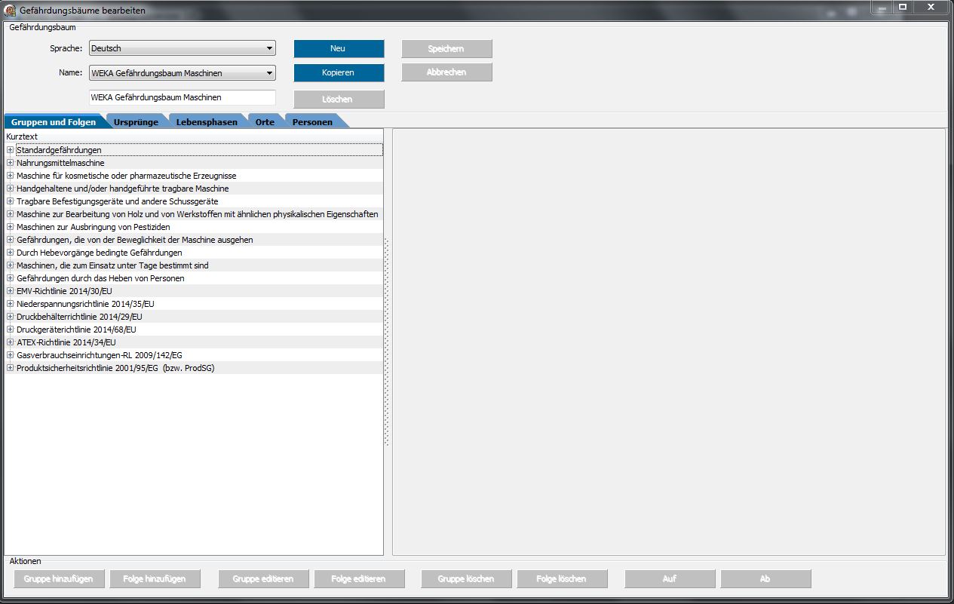Click the Neu button
This screenshot has width=954, height=604.
coord(339,48)
